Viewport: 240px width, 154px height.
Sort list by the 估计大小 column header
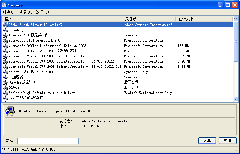point(203,19)
